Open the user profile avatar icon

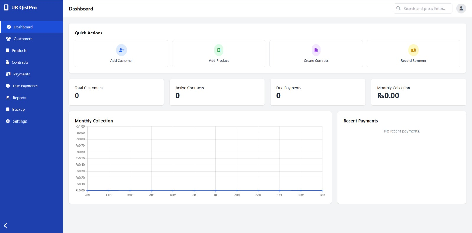pos(461,9)
